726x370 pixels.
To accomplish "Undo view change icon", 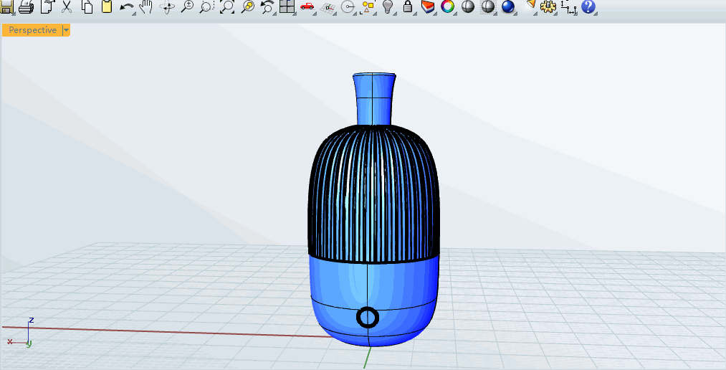I will tap(267, 6).
